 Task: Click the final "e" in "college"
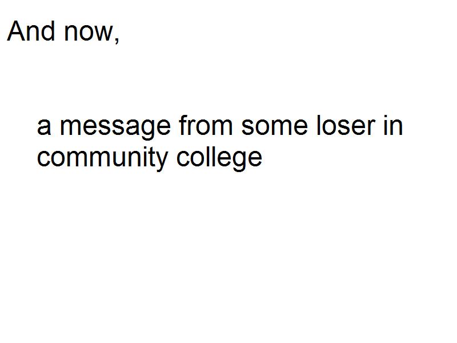click(255, 158)
